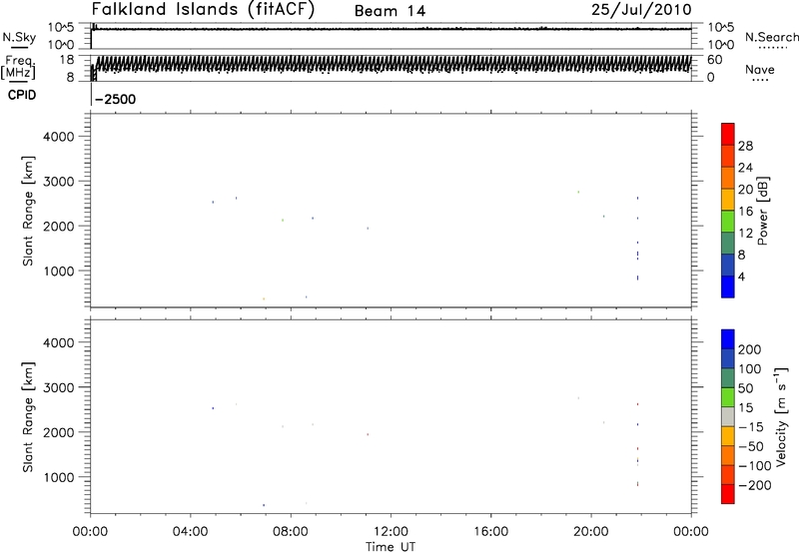Pick the orange 20–24 dB power colorbar segment
Image resolution: width=799 pixels, height=553 pixels.
tap(728, 178)
